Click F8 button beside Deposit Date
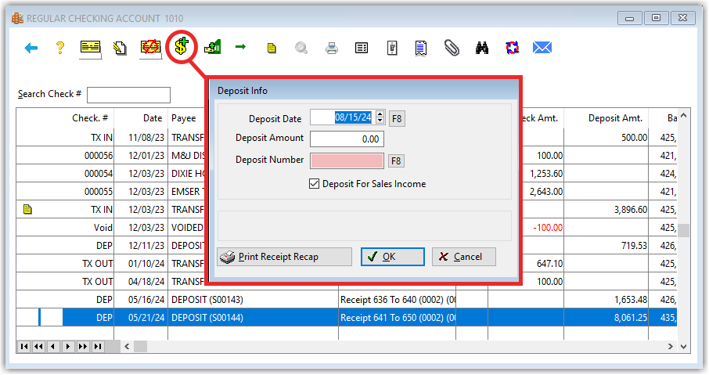Screen dimensions: 709x375 pos(397,118)
